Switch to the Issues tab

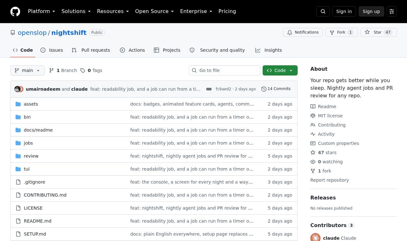[x=52, y=50]
